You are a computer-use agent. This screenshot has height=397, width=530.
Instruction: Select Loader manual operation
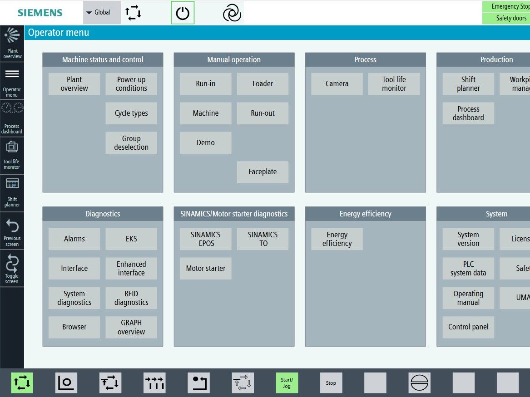tap(263, 84)
